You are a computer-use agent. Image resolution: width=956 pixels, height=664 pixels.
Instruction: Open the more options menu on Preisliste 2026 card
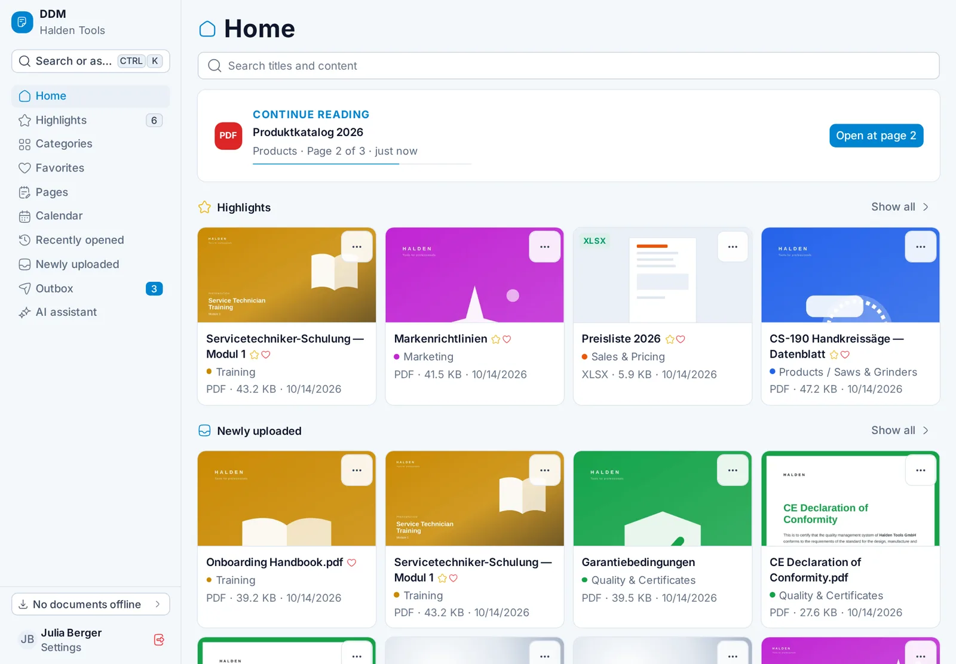coord(733,247)
